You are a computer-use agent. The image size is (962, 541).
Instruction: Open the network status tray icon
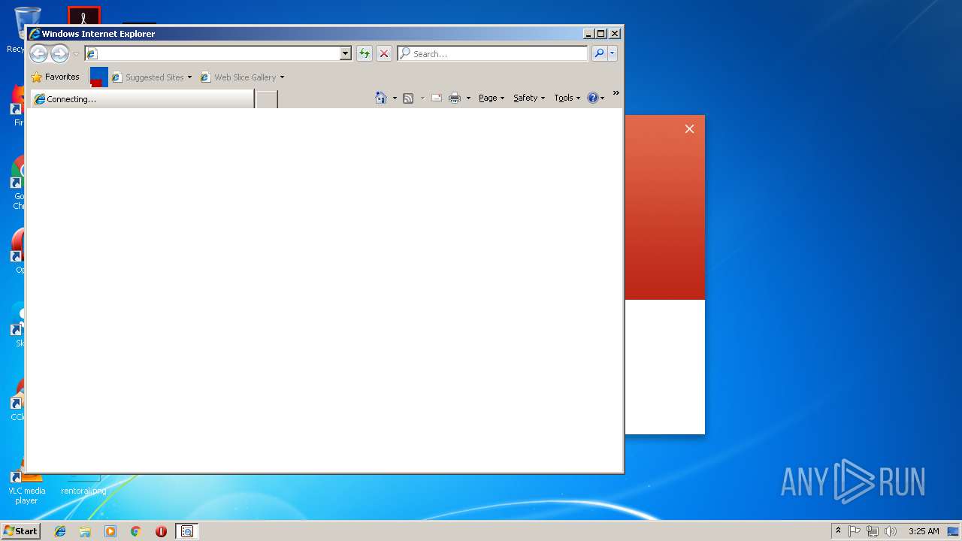(873, 531)
